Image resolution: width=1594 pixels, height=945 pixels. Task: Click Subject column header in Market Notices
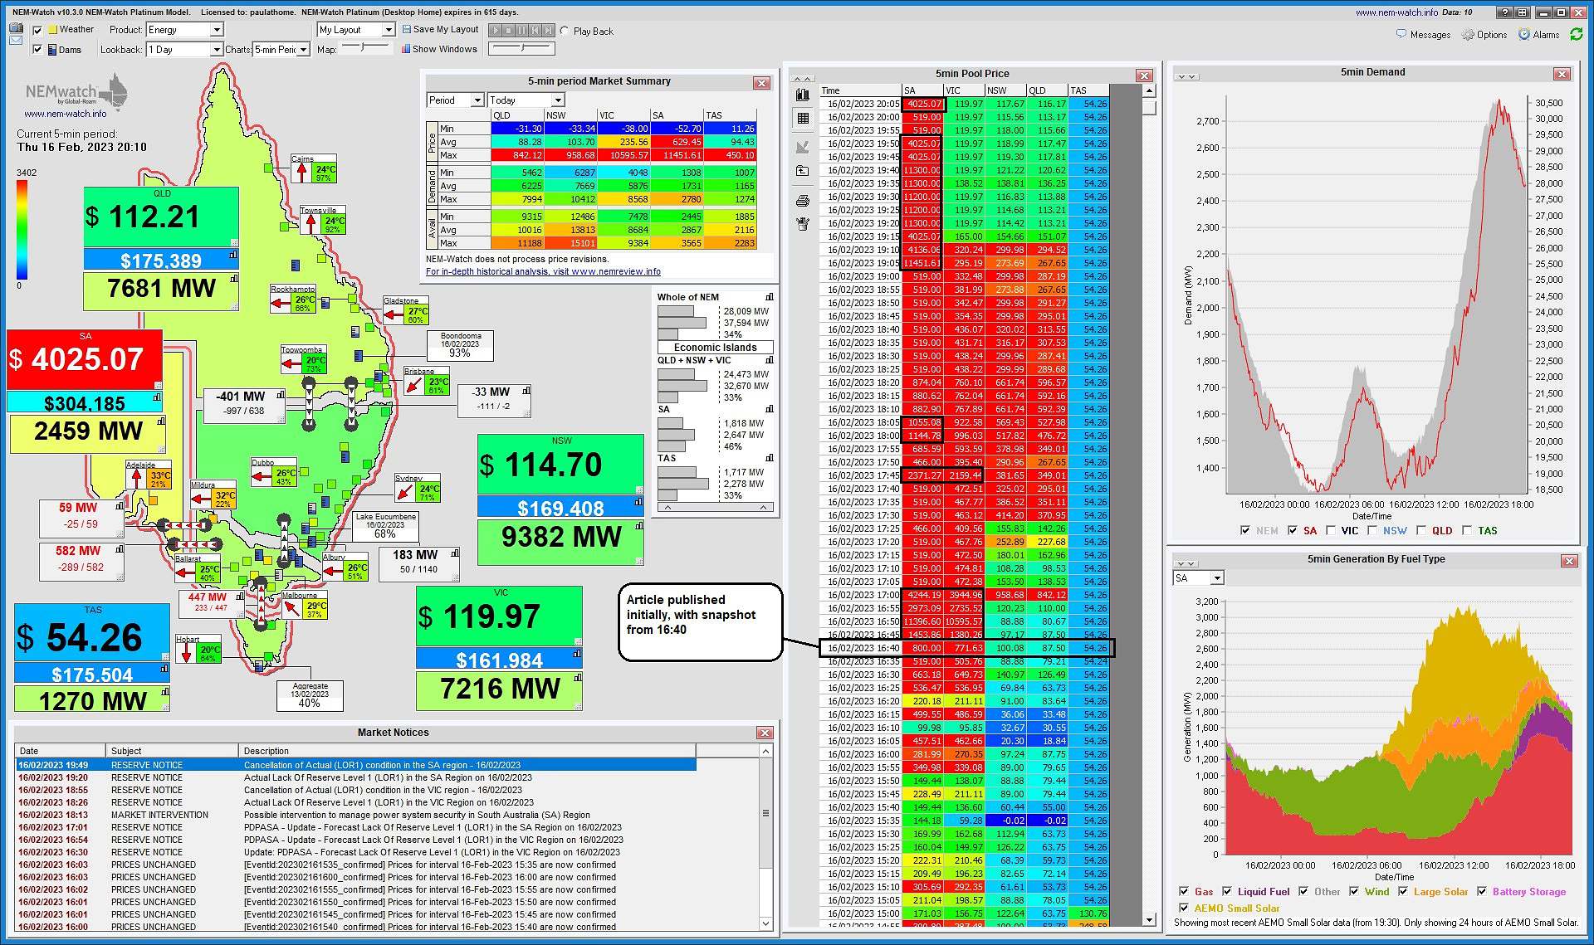coord(172,751)
